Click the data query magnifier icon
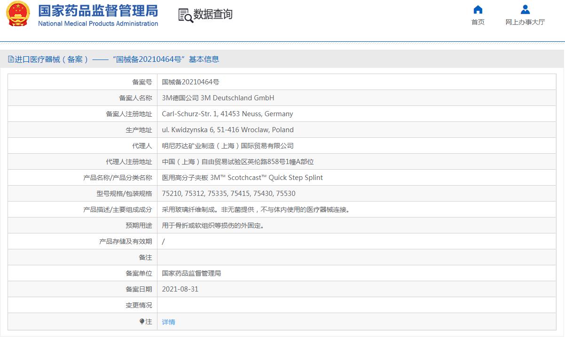565x337 pixels. click(x=185, y=15)
